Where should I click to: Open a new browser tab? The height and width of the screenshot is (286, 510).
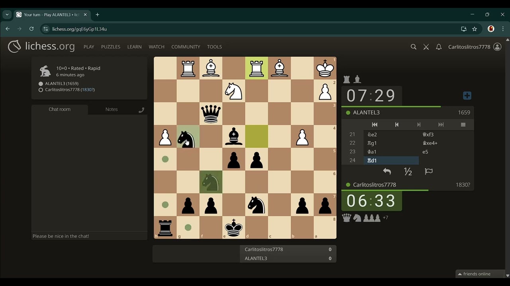pyautogui.click(x=98, y=15)
